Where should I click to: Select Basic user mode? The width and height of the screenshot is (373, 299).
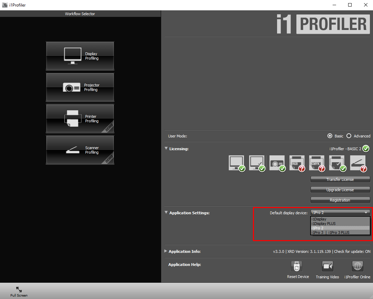point(330,136)
